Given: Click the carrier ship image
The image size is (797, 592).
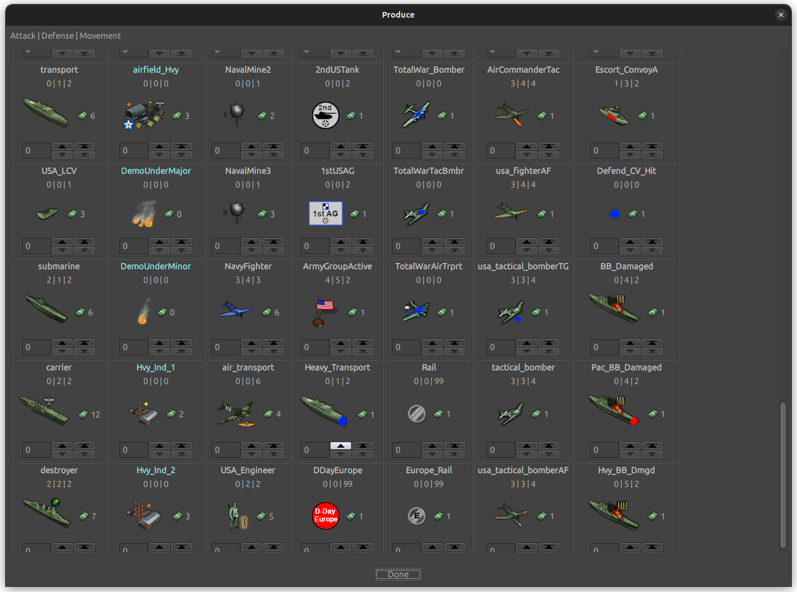Looking at the screenshot, I should click(x=45, y=410).
